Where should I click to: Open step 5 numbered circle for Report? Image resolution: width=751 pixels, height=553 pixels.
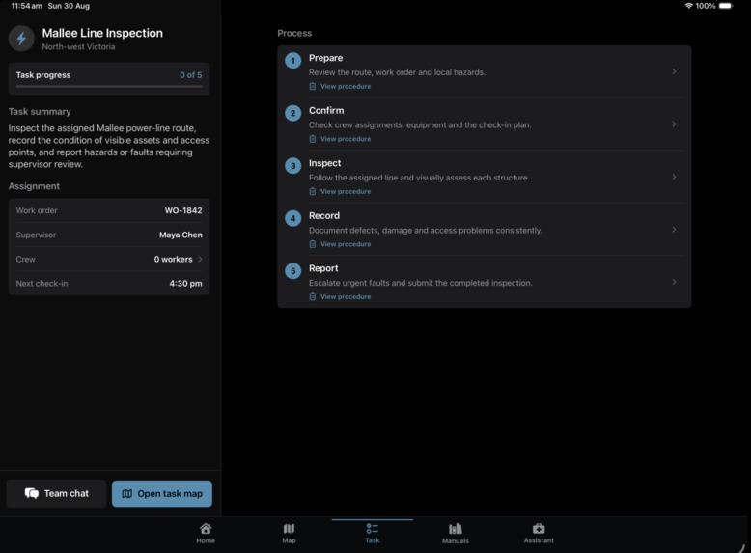coord(293,271)
